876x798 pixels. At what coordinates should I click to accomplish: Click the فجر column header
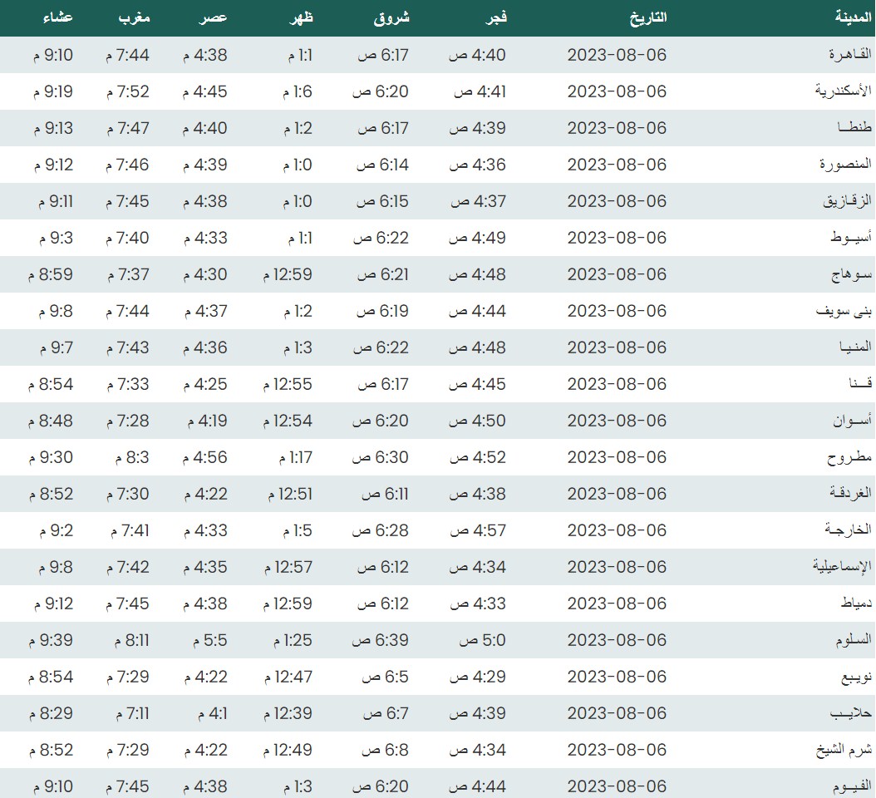coord(496,17)
